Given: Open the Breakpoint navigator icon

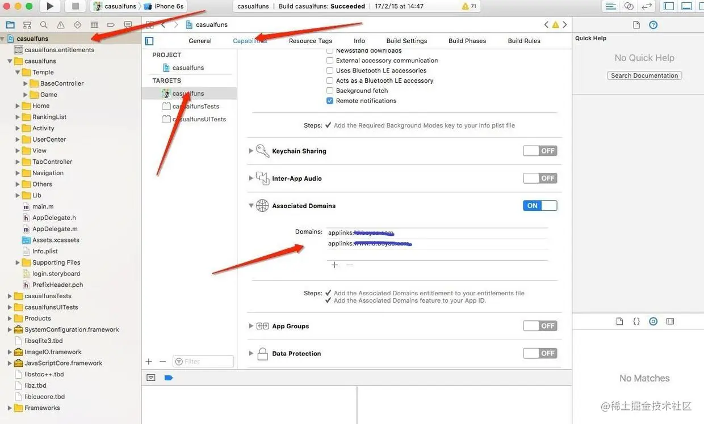Looking at the screenshot, I should 111,25.
